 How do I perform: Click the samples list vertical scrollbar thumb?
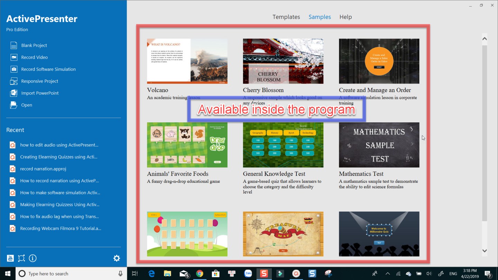point(485,133)
